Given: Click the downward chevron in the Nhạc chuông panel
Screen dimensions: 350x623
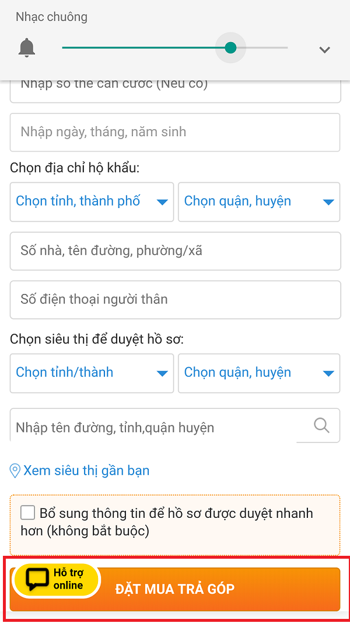Looking at the screenshot, I should coord(324,50).
